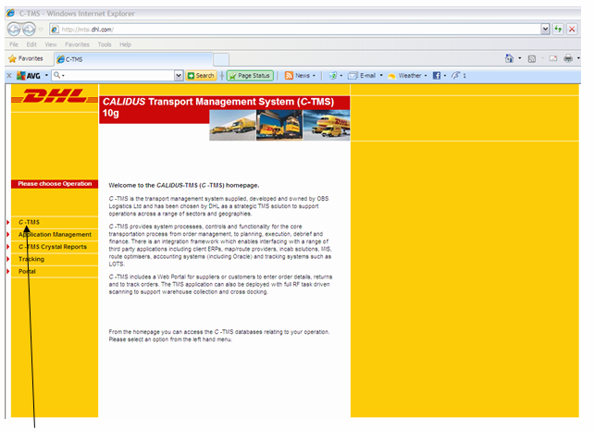
Task: Click the Print icon in command bar
Action: pos(568,58)
